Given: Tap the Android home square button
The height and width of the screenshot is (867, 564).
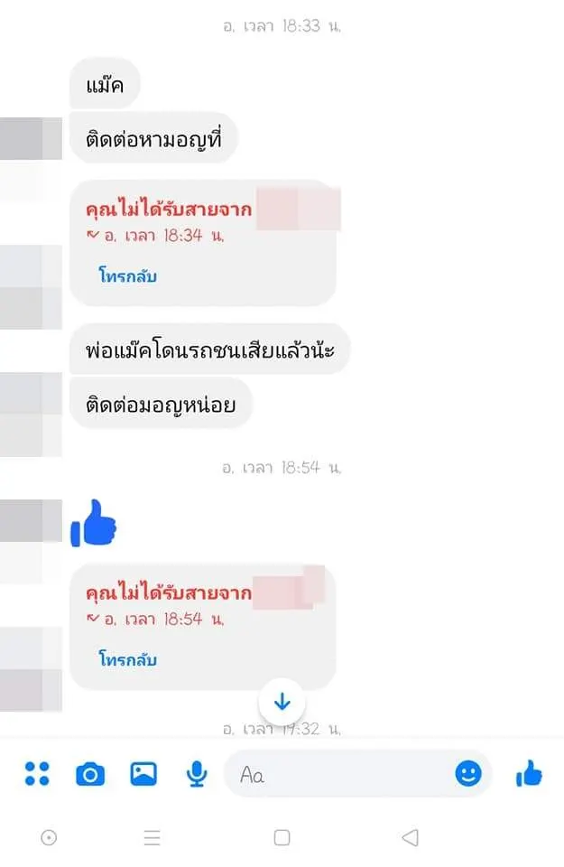Looking at the screenshot, I should pos(282,838).
